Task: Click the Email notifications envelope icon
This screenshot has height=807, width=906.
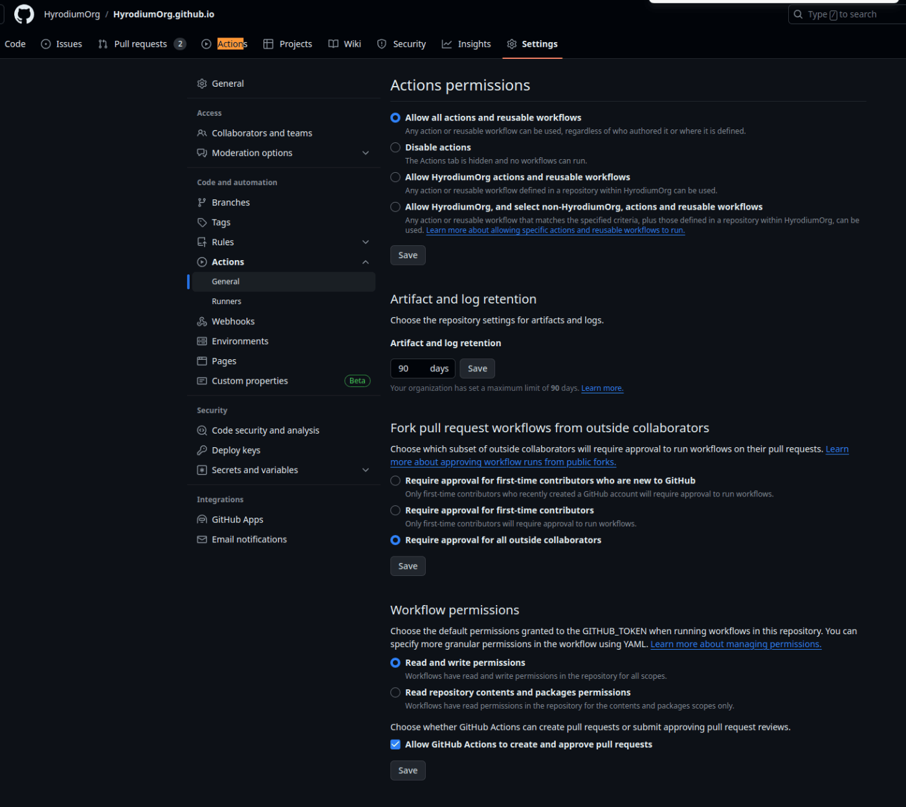Action: [202, 540]
